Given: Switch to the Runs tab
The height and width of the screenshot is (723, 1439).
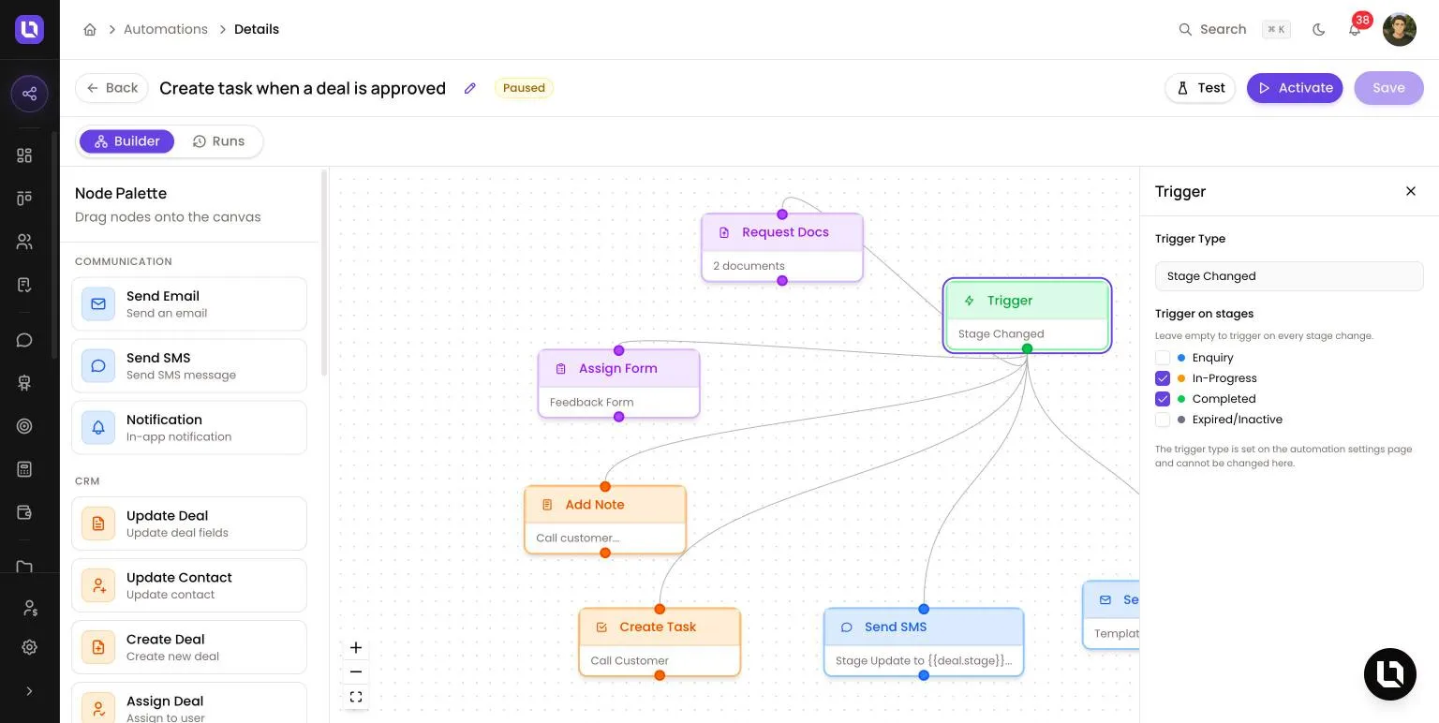Looking at the screenshot, I should [219, 141].
